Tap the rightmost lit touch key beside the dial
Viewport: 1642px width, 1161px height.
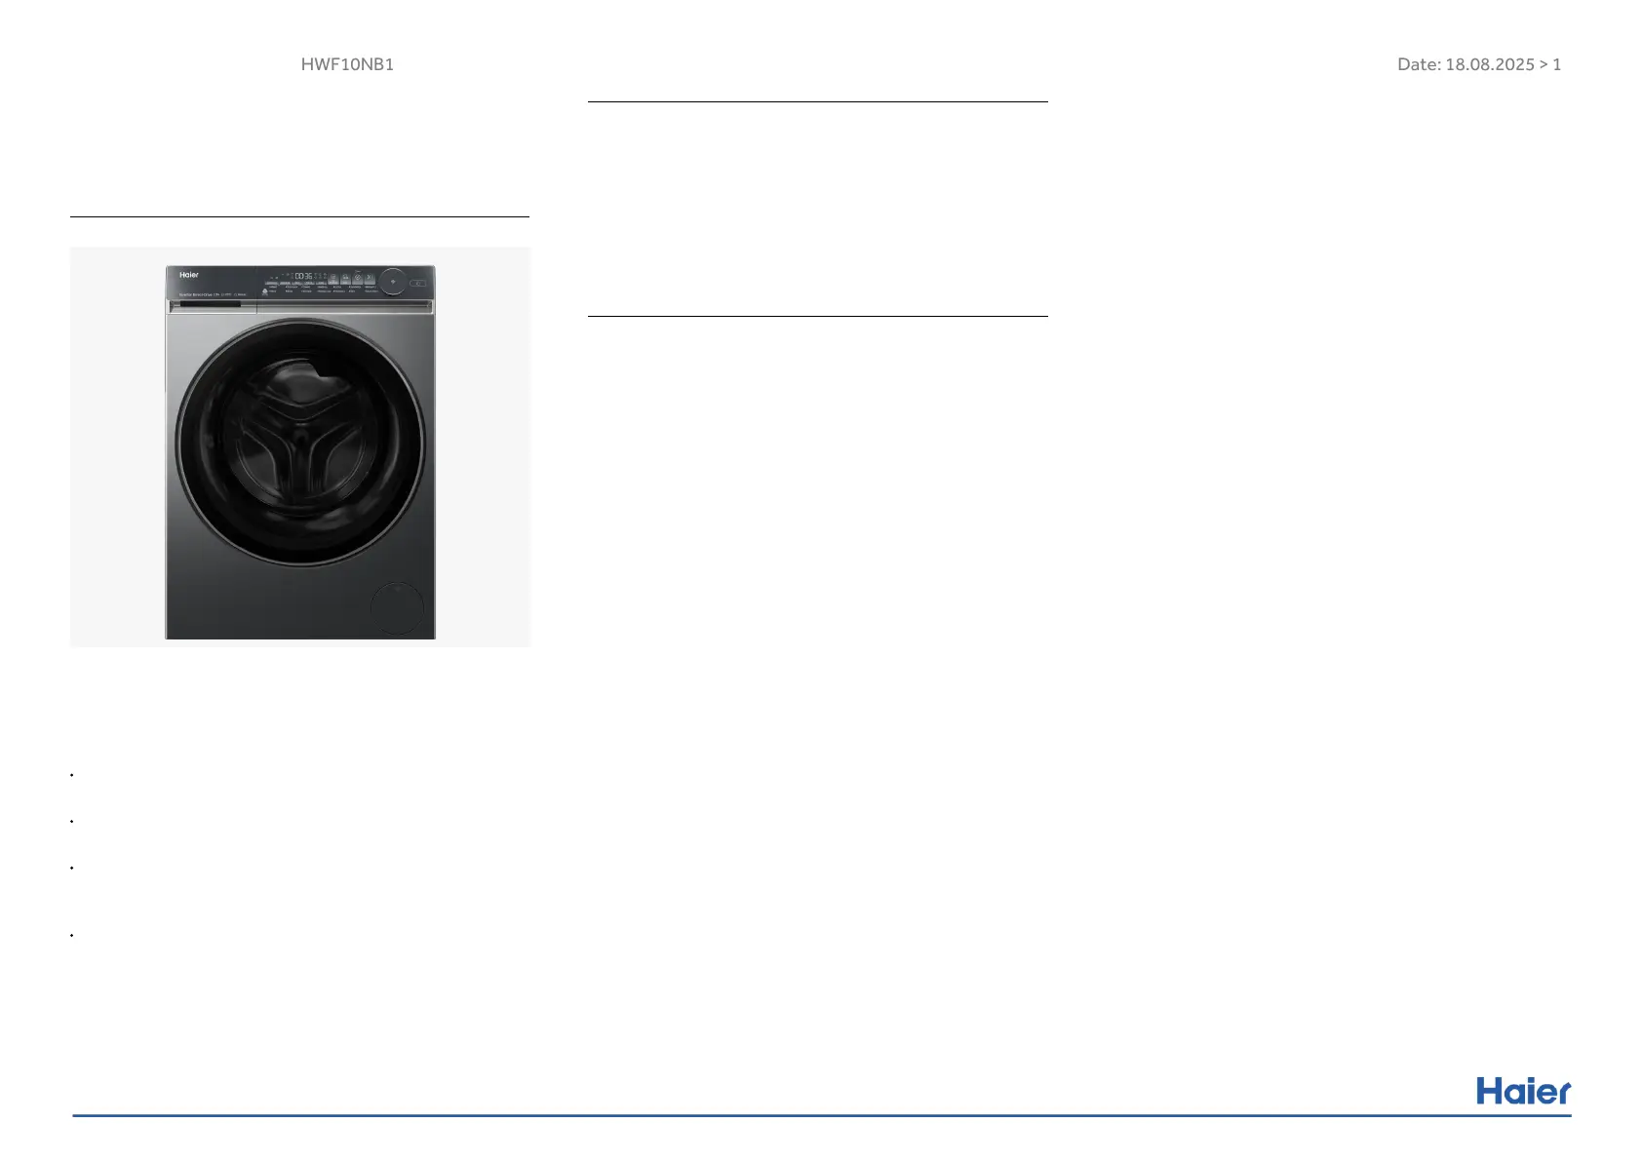[x=370, y=278]
